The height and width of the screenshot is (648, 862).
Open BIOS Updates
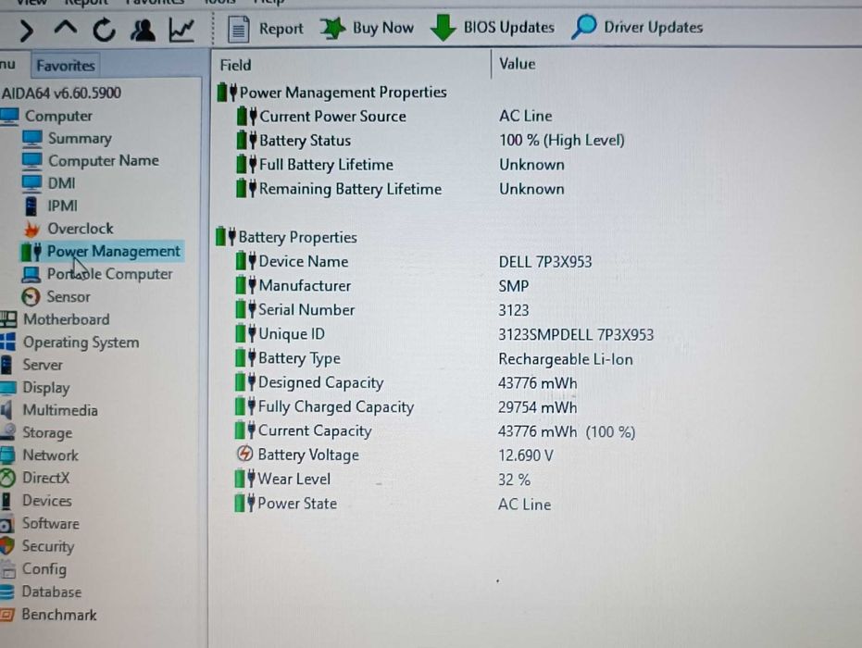pos(493,28)
